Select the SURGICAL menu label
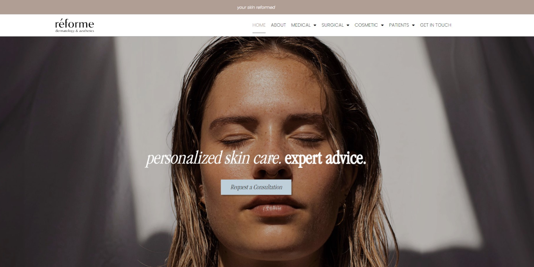This screenshot has width=534, height=267. click(333, 25)
